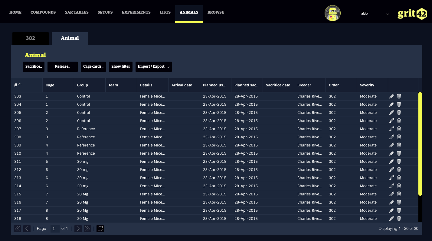
Task: Click the robot user avatar
Action: [332, 13]
